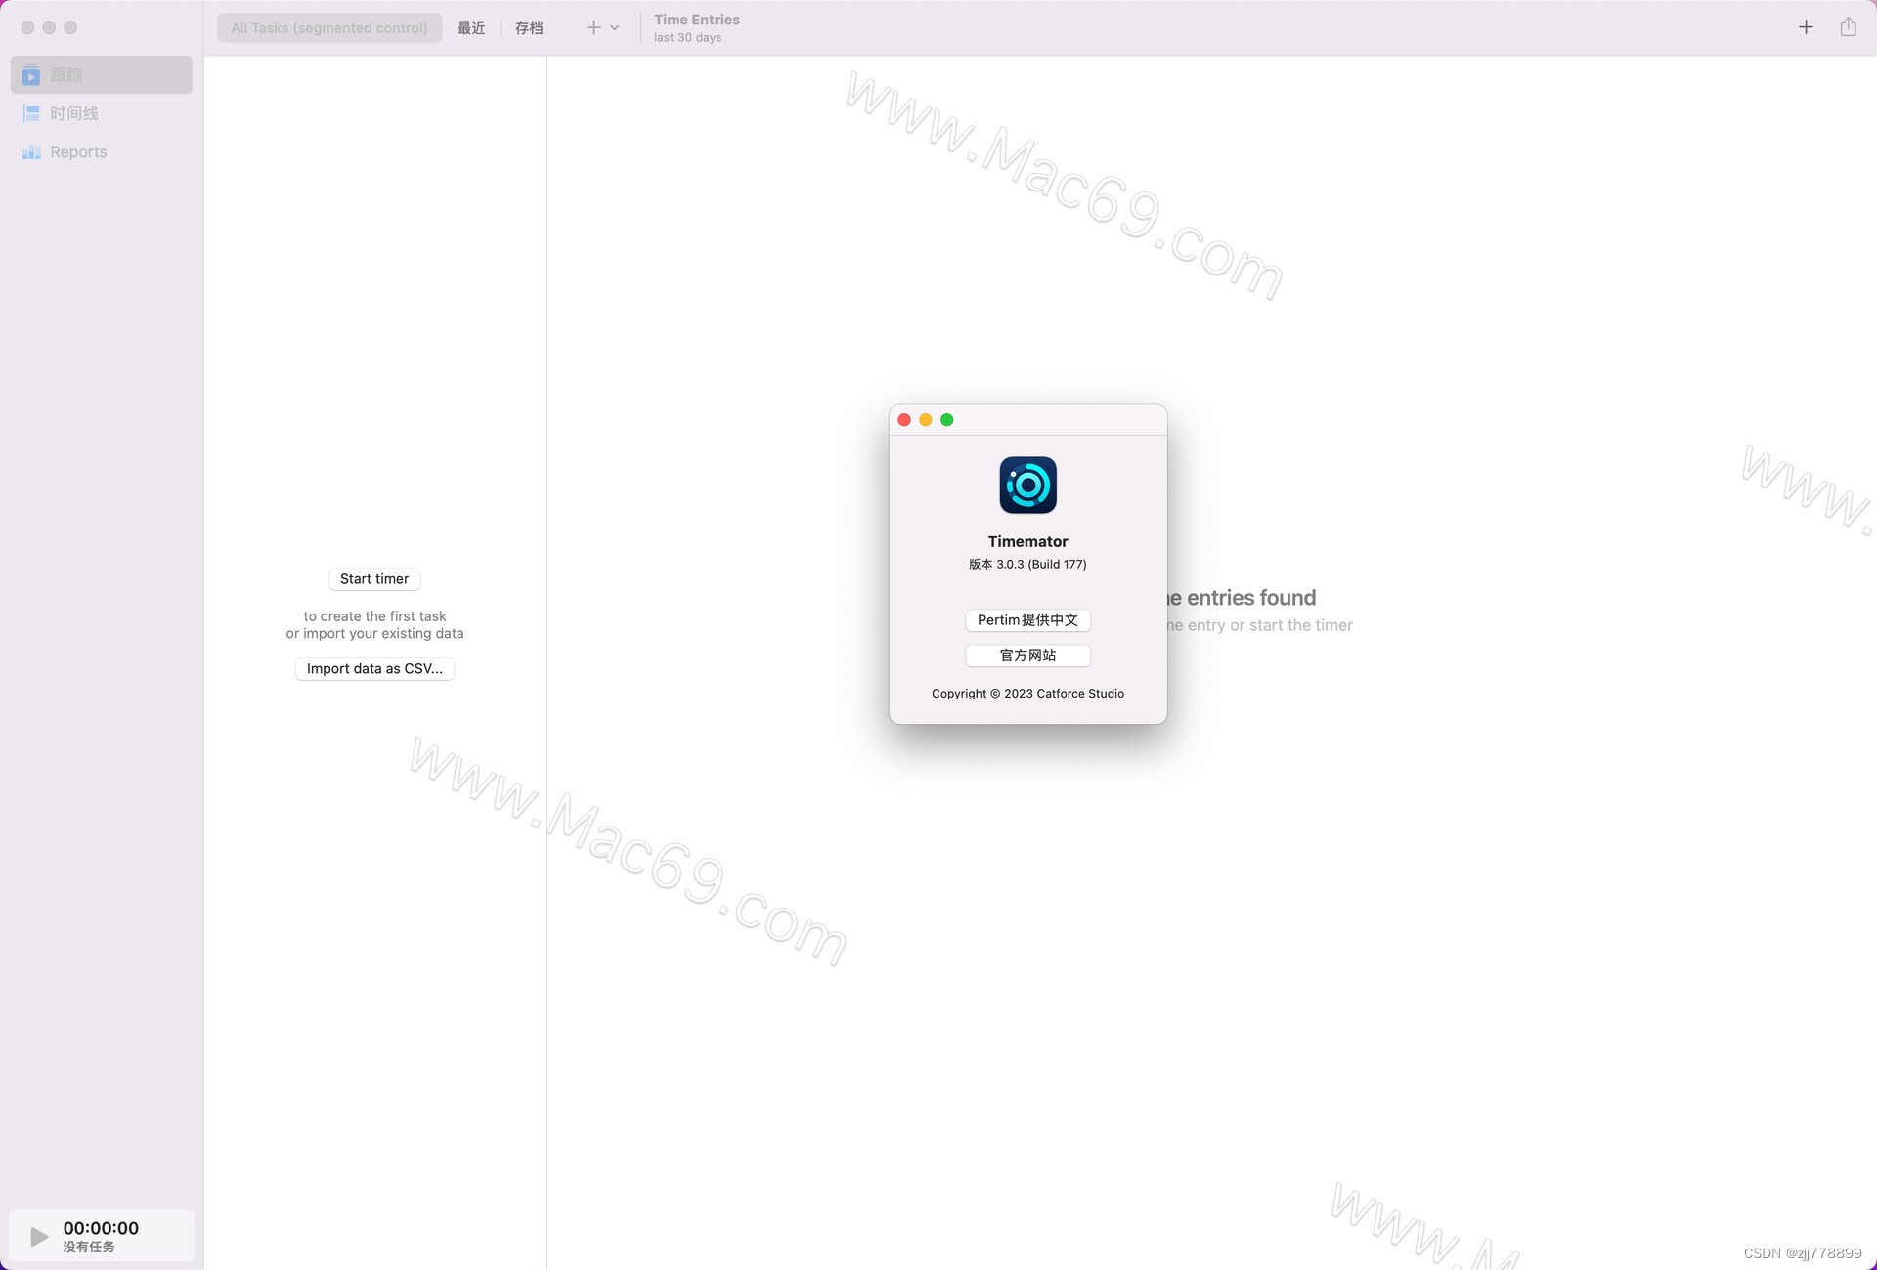This screenshot has height=1270, width=1877.
Task: Click the Timemator app logo in About dialog
Action: pos(1027,485)
